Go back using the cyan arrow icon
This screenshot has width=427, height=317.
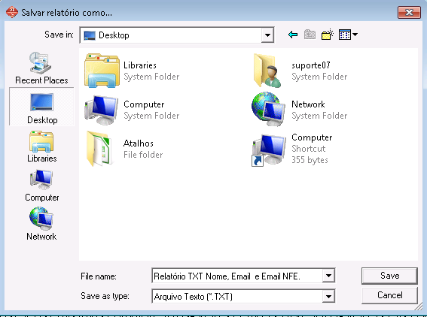[x=293, y=35]
